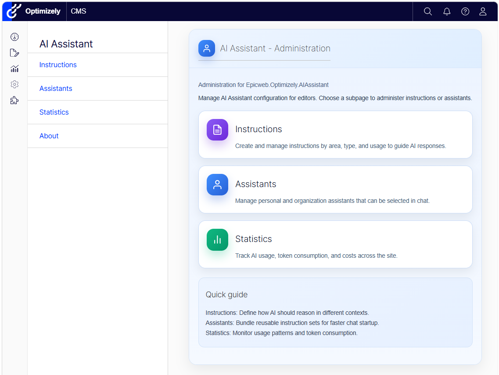Open Assistants in left menu
The image size is (499, 375).
(56, 89)
